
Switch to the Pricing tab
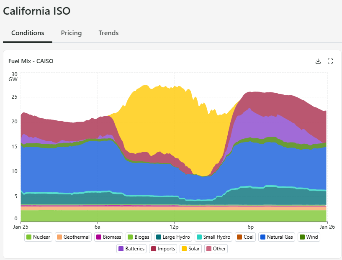(71, 33)
